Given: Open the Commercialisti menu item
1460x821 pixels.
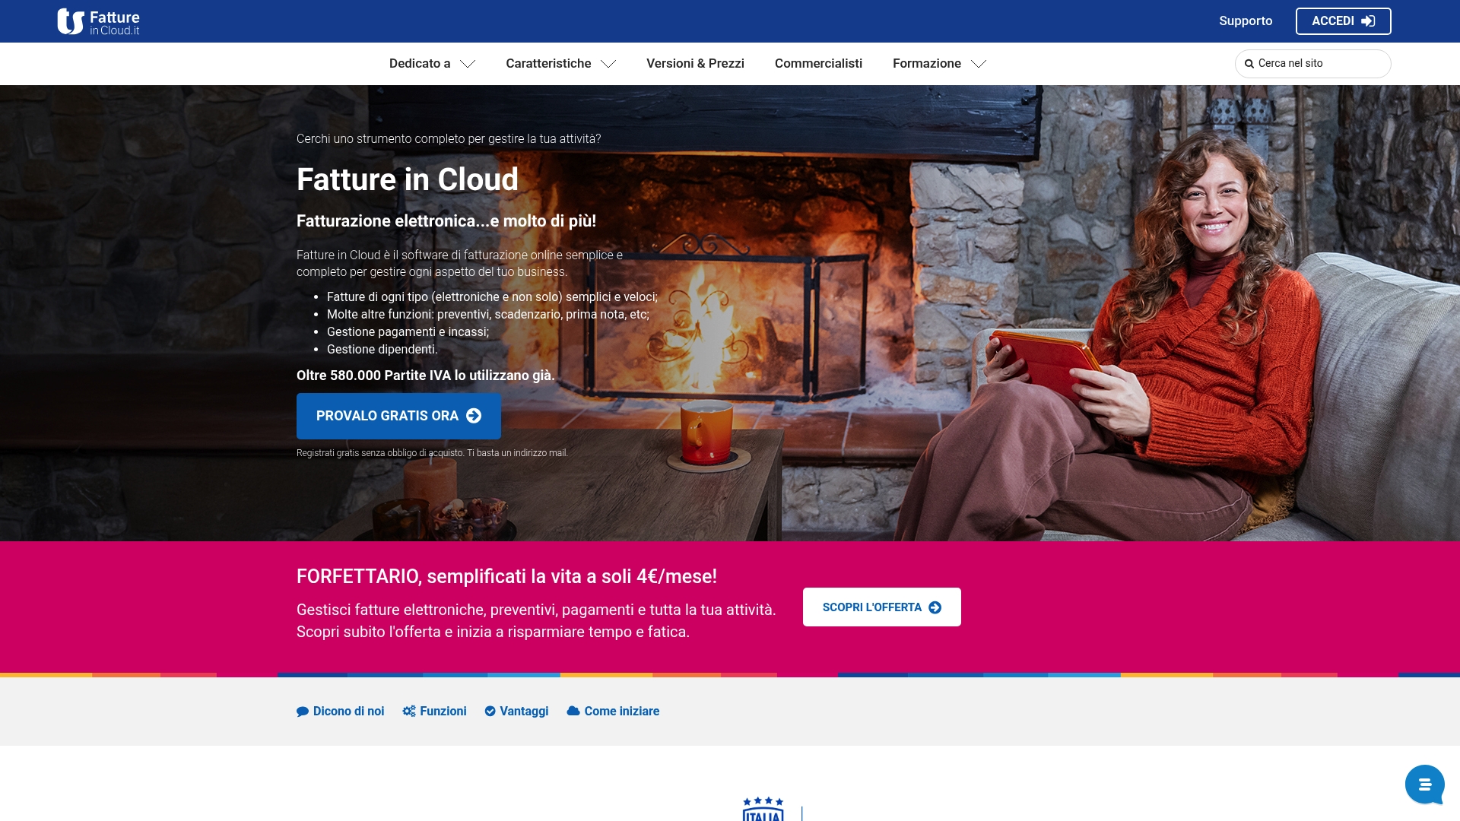Looking at the screenshot, I should point(818,64).
